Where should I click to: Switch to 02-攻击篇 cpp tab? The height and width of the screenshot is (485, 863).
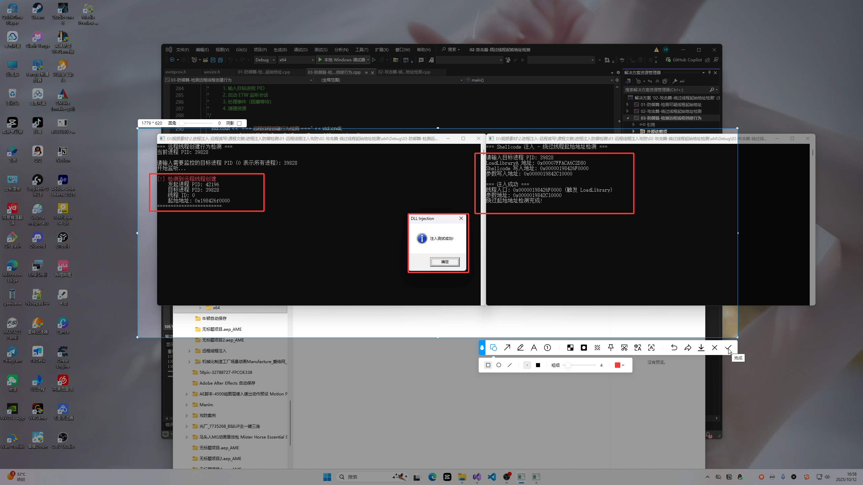(x=404, y=72)
